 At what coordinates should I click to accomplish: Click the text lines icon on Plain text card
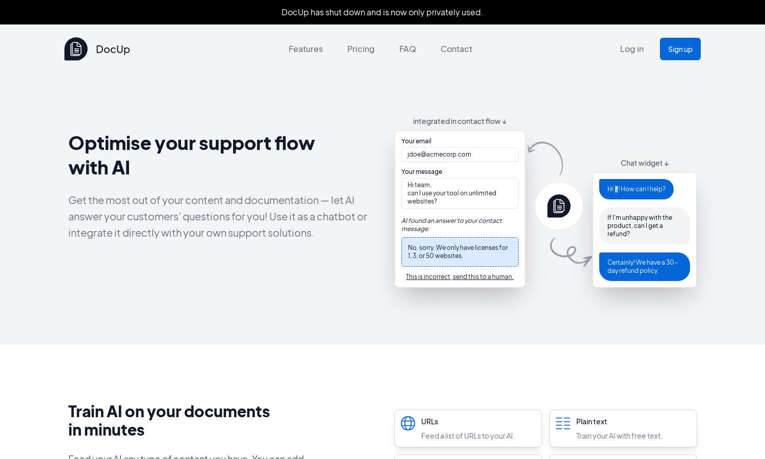click(x=563, y=423)
